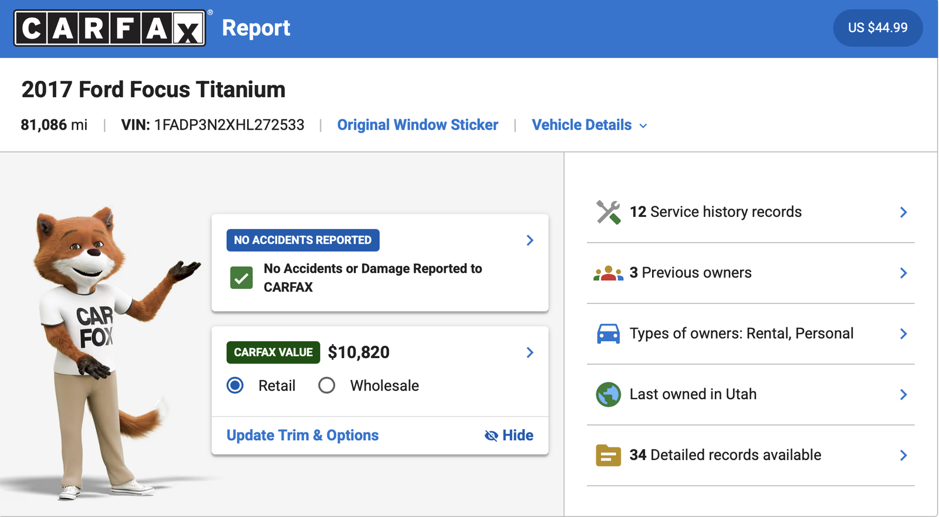Open CARFAX Value details chevron
The image size is (939, 517).
530,352
